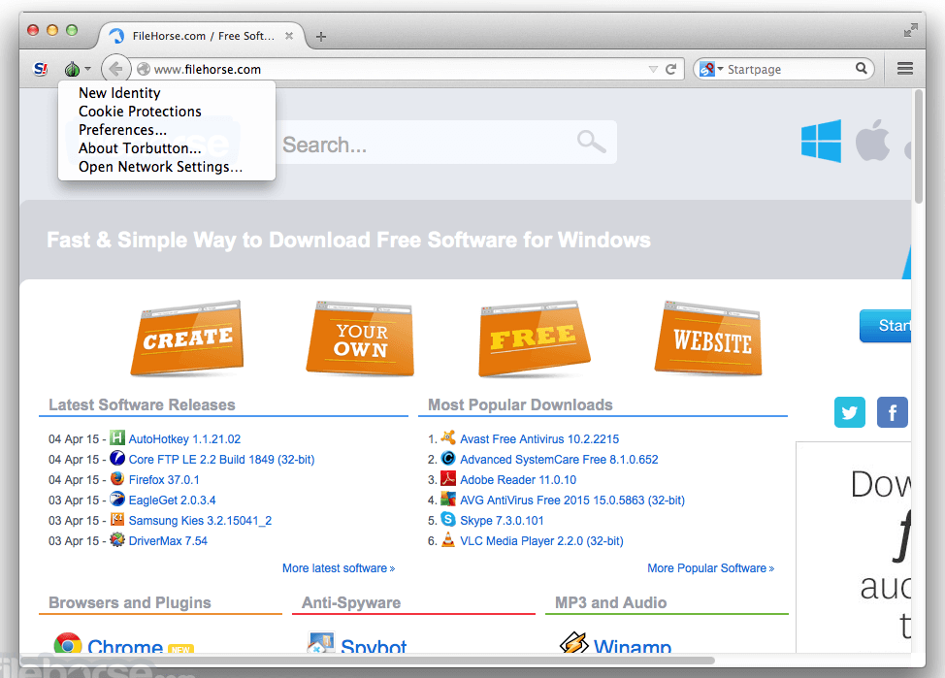
Task: Open Anti-Spyware category heading
Action: (x=351, y=602)
